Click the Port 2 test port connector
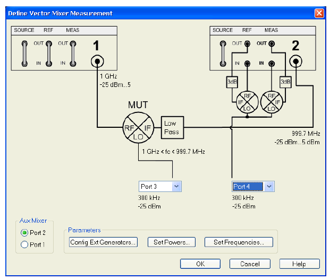Image resolution: width=330 pixels, height=280 pixels. pyautogui.click(x=295, y=62)
